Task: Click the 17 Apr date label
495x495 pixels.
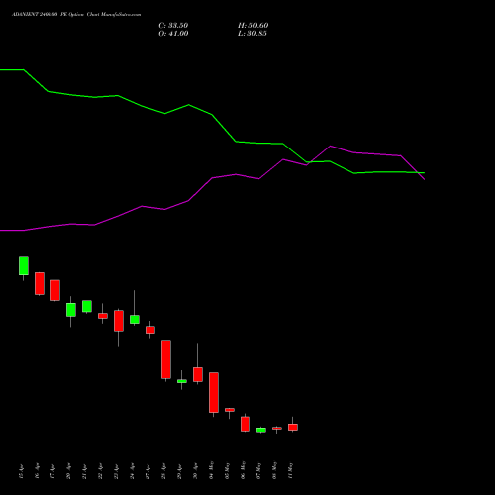Action: (53, 471)
